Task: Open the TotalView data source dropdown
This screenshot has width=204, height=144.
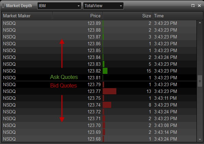Action: click(103, 6)
